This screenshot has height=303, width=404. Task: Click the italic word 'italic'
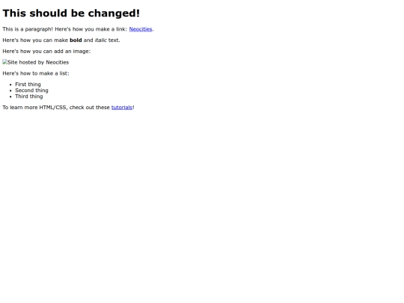(101, 40)
